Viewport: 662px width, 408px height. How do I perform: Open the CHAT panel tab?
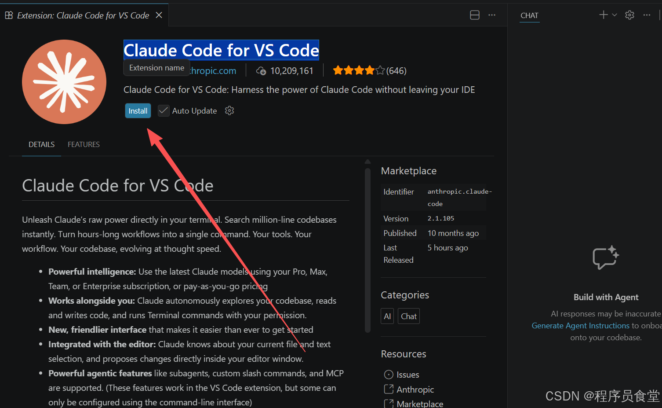[529, 15]
